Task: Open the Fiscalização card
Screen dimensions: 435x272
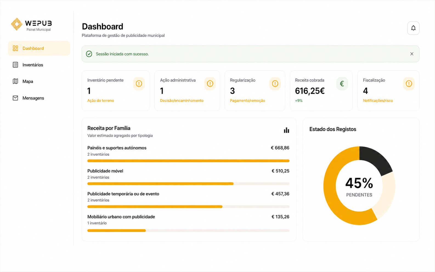Action: pyautogui.click(x=388, y=91)
